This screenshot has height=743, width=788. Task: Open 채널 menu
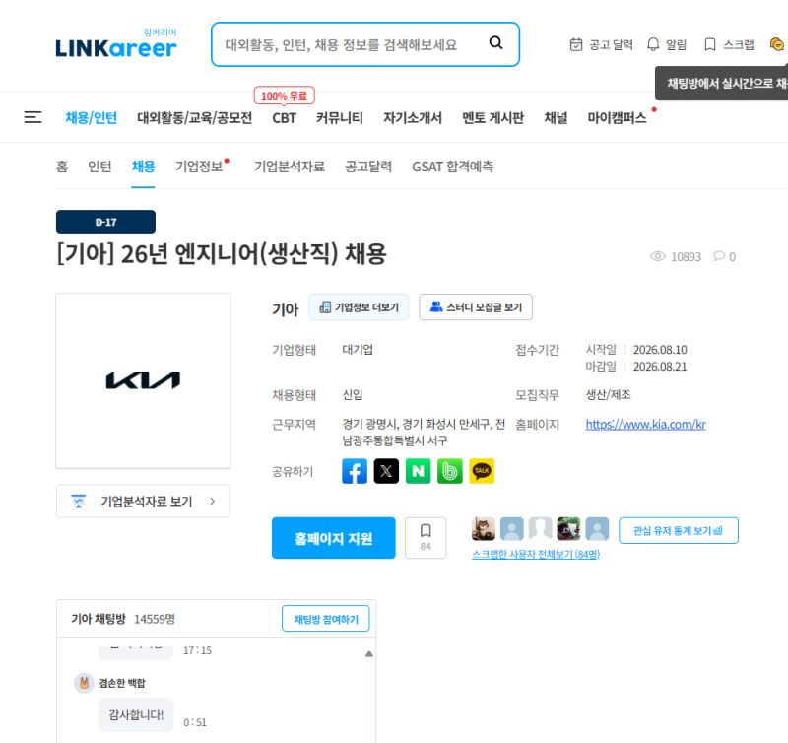(x=556, y=117)
